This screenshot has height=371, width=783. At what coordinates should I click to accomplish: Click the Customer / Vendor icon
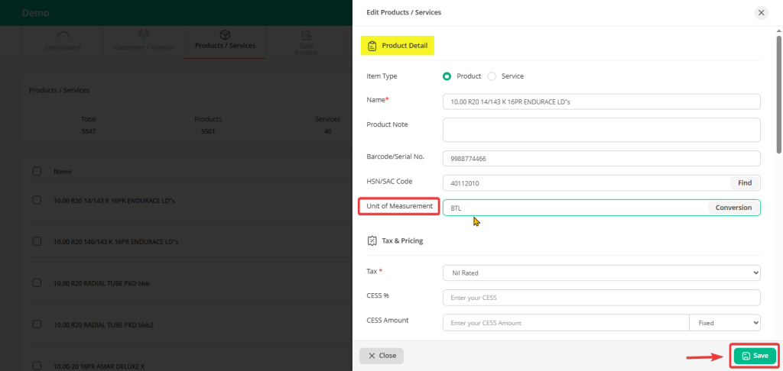pyautogui.click(x=144, y=35)
